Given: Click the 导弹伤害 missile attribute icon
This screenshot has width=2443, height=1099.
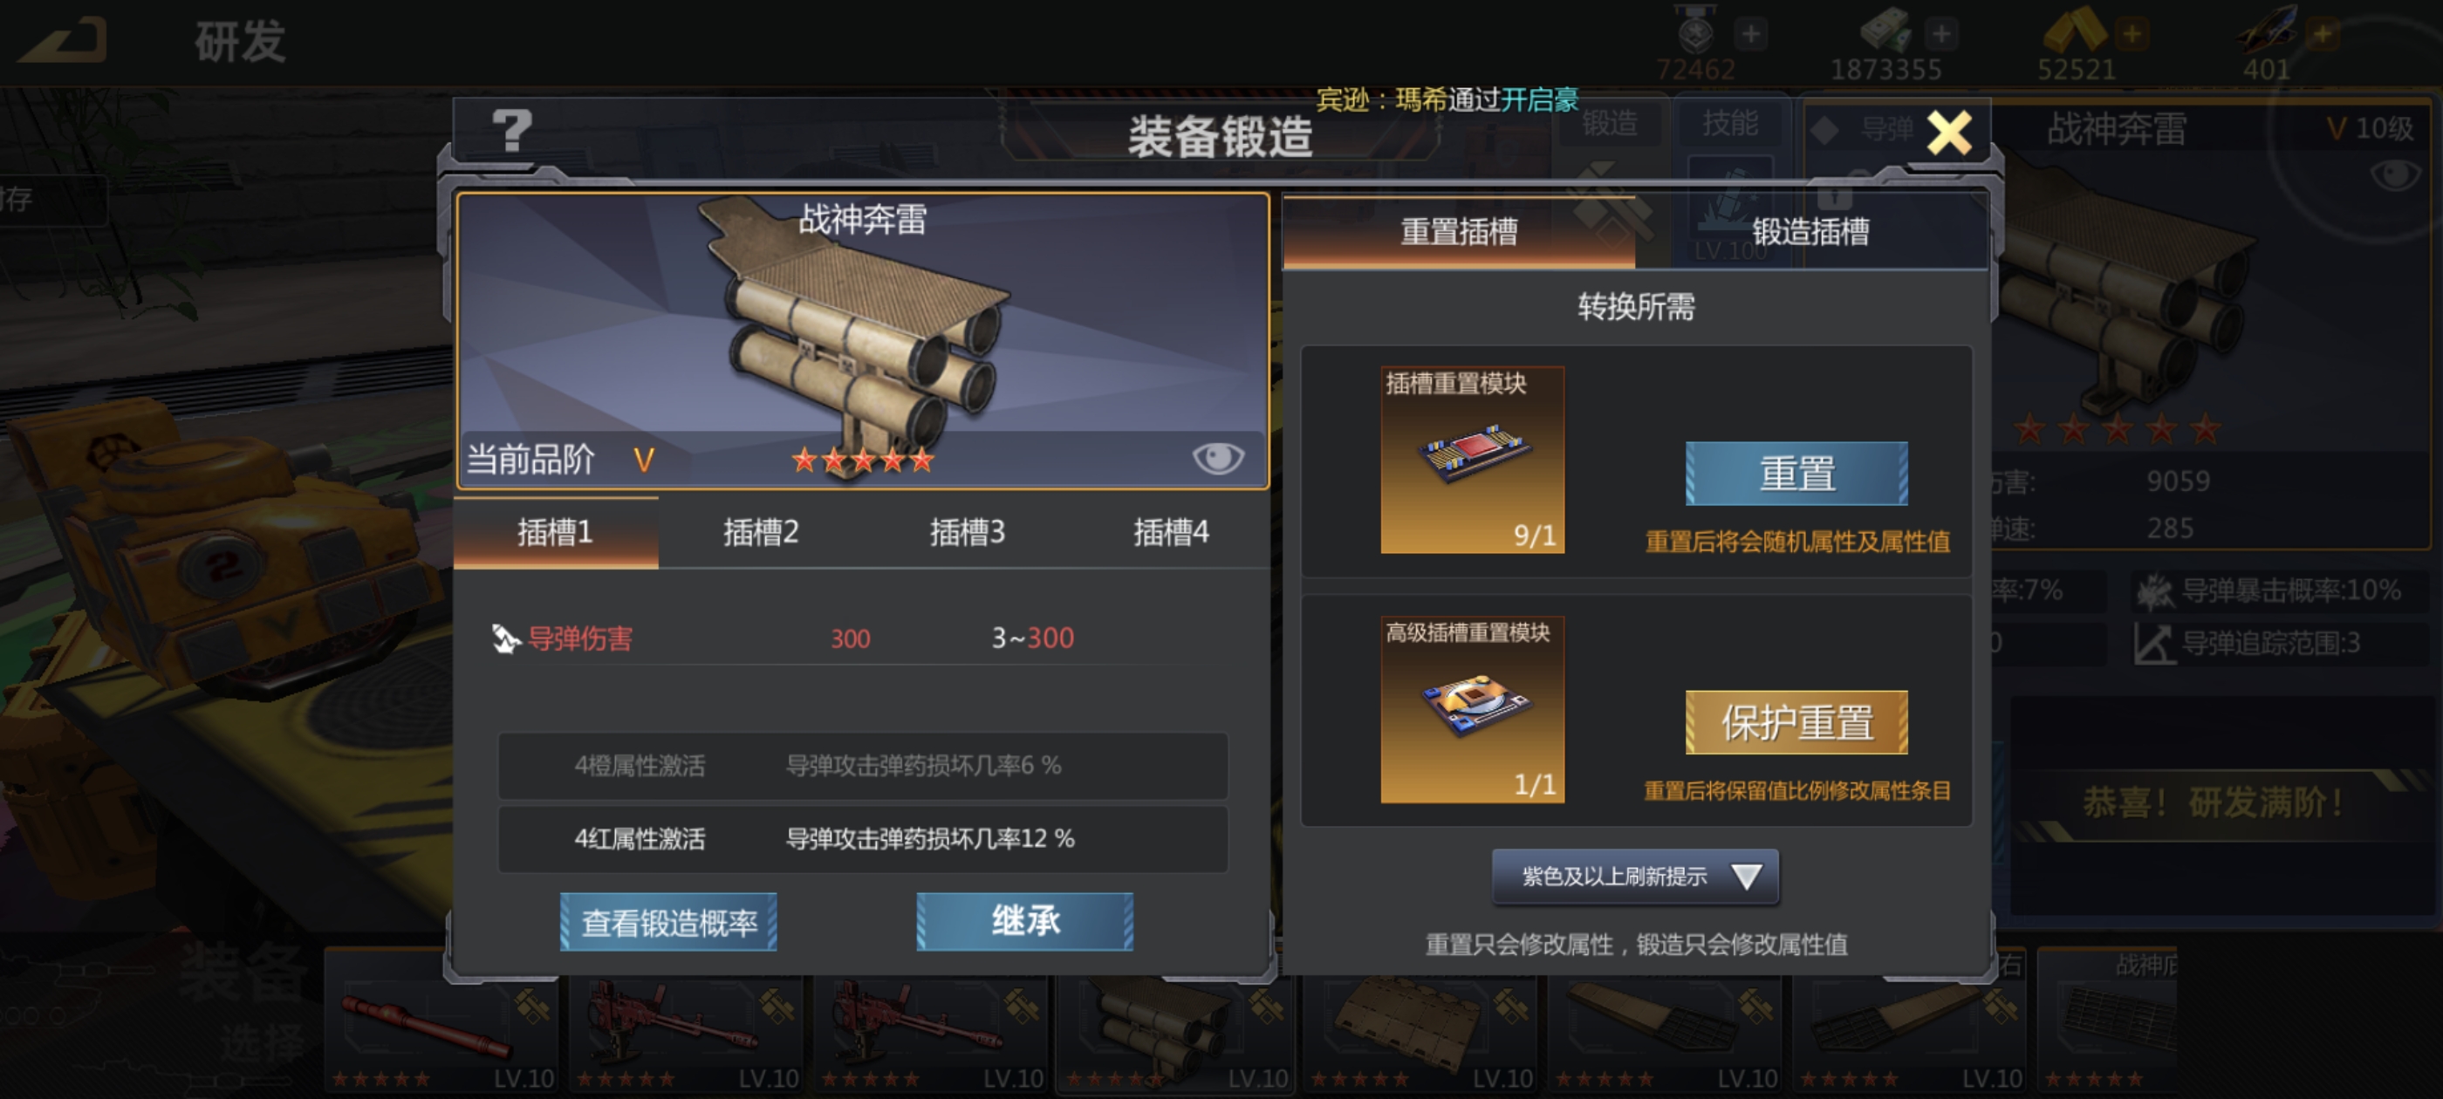Looking at the screenshot, I should pos(505,639).
